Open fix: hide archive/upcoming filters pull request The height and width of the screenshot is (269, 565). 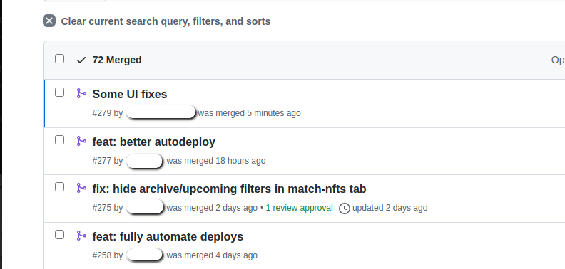(229, 189)
